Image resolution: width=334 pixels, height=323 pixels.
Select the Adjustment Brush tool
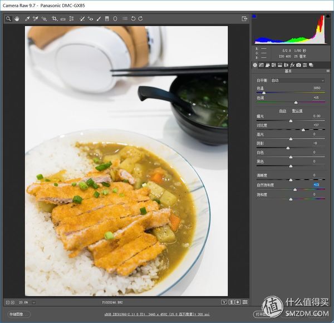(99, 19)
